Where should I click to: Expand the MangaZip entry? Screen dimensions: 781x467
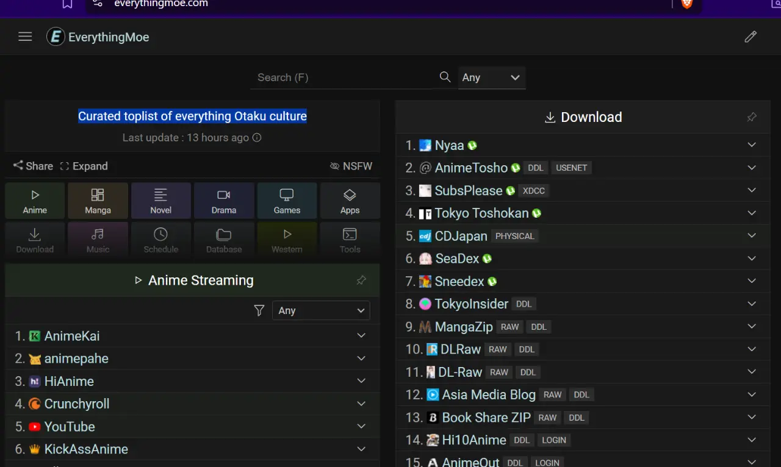tap(752, 326)
